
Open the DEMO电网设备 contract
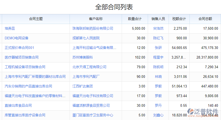(17, 38)
